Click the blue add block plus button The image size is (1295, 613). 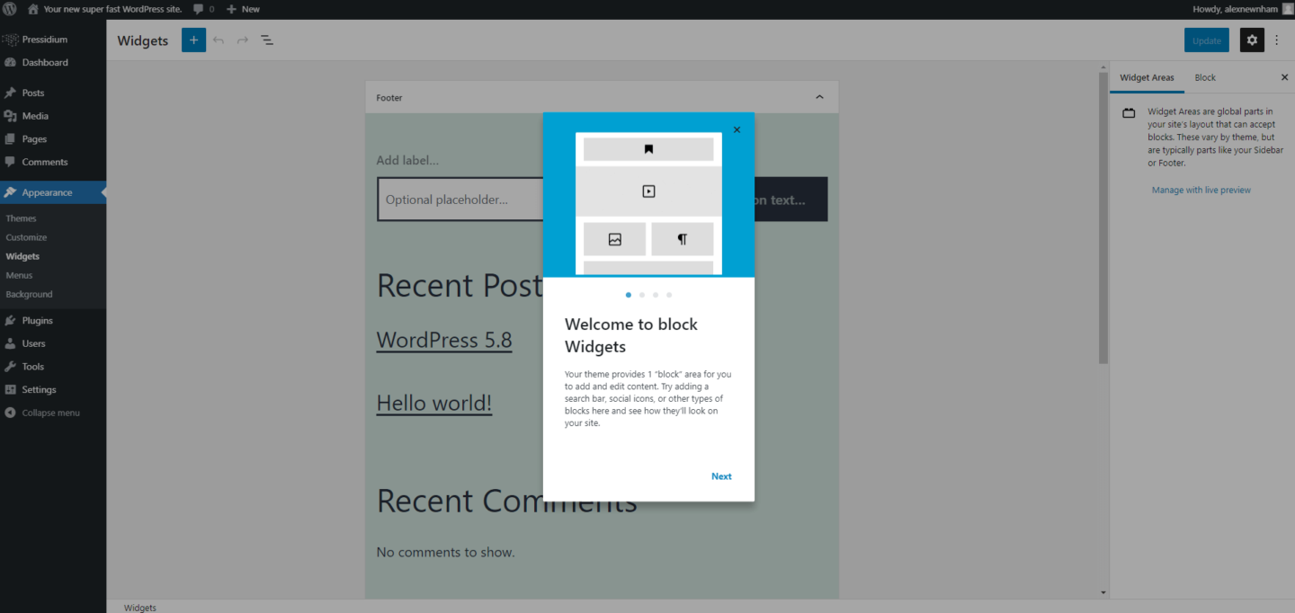193,40
